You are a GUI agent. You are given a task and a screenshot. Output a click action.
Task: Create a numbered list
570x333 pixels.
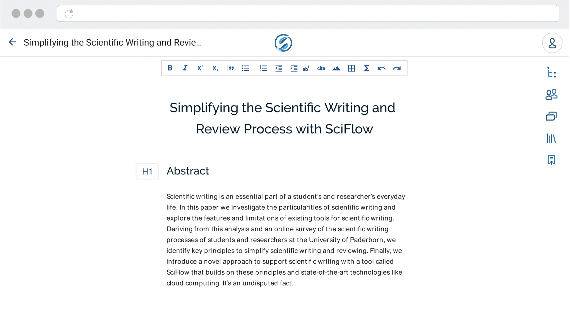click(263, 68)
